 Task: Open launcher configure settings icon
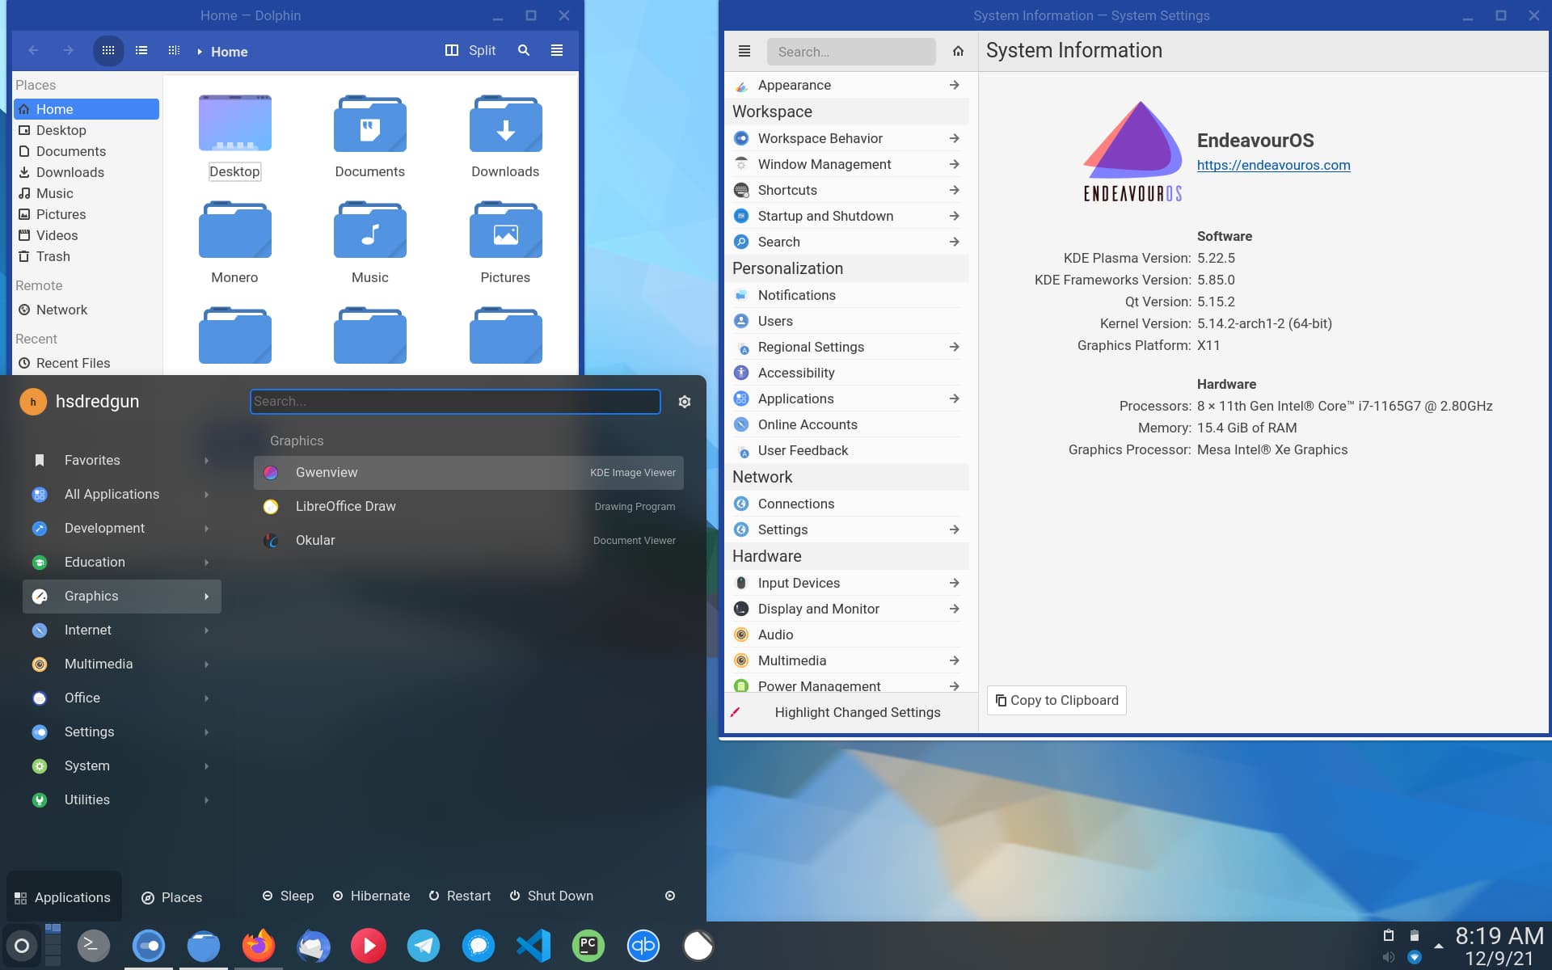[685, 402]
